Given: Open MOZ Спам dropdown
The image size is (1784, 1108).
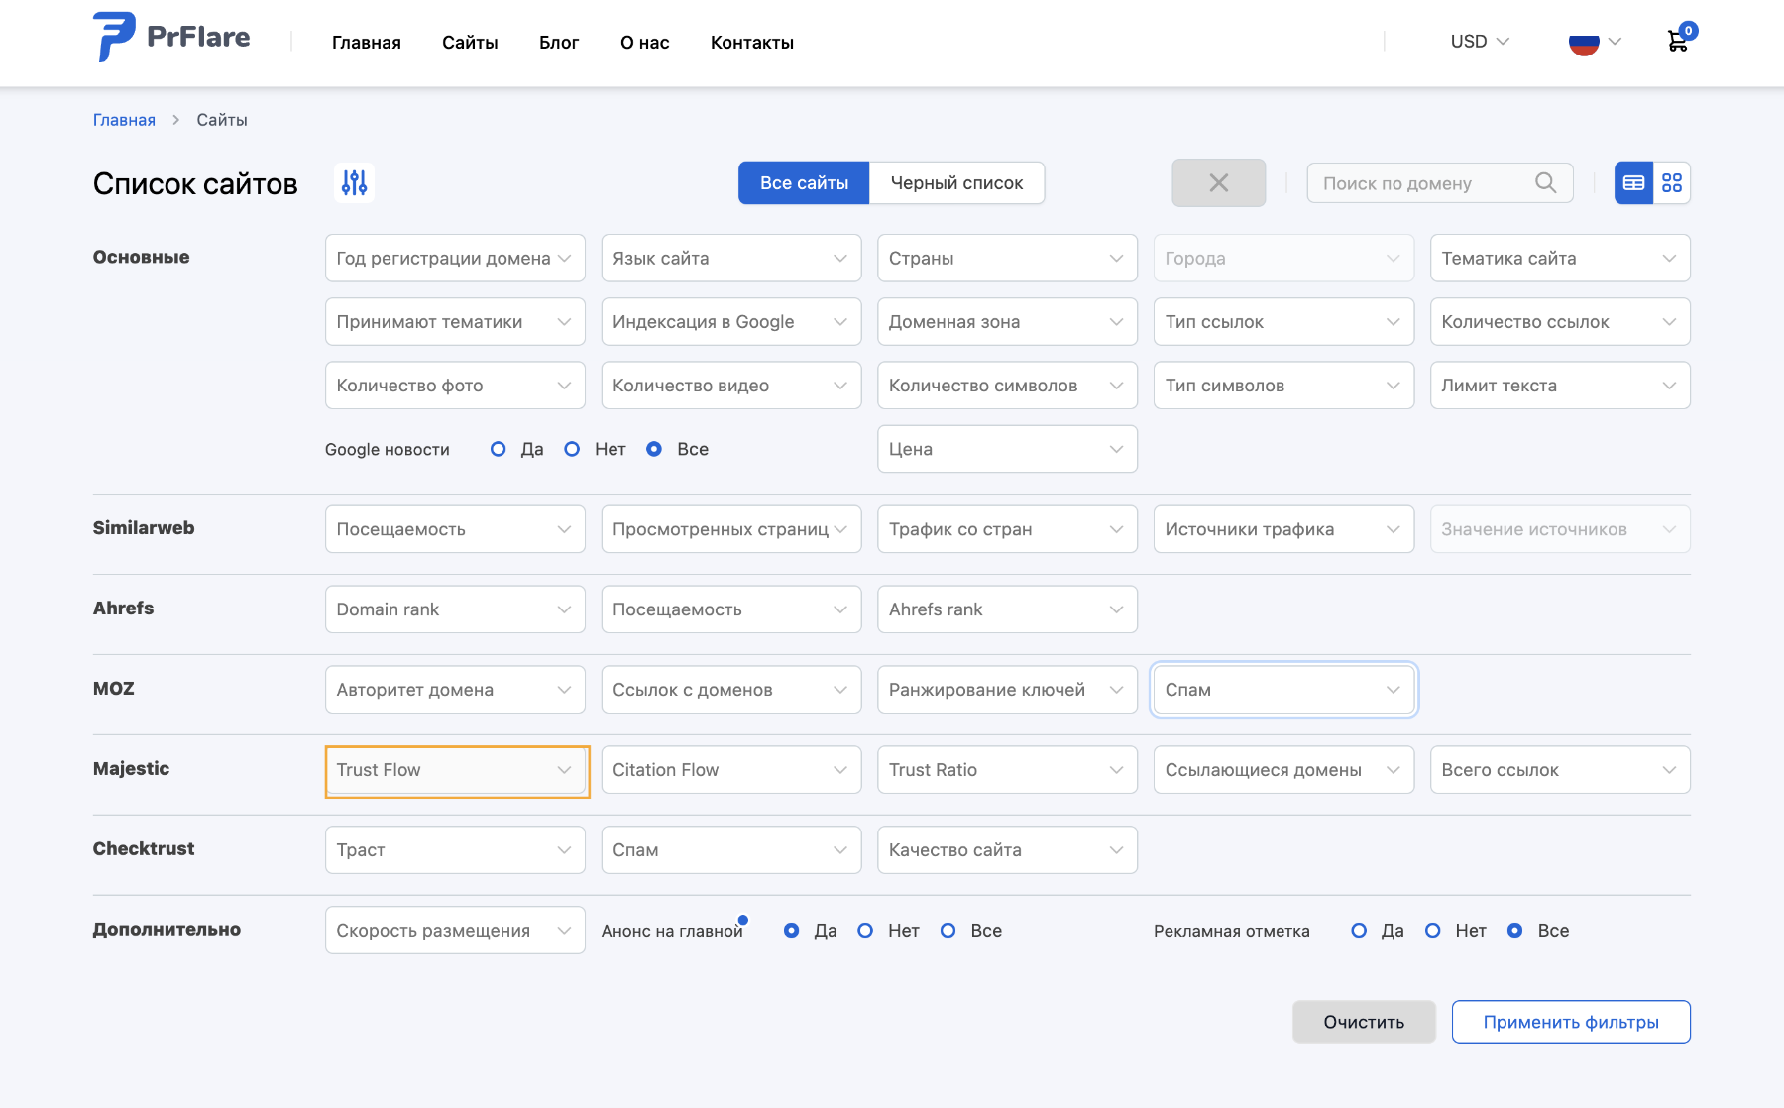Looking at the screenshot, I should click(x=1283, y=690).
